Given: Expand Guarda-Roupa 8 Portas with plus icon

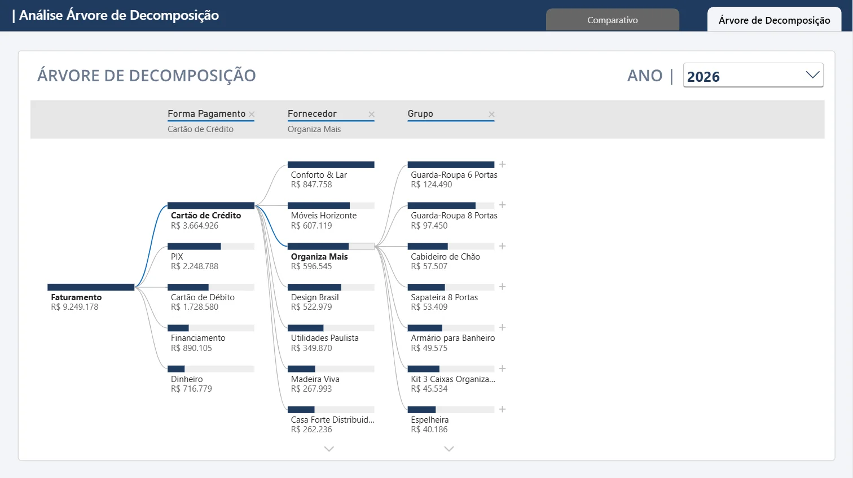Looking at the screenshot, I should point(502,205).
